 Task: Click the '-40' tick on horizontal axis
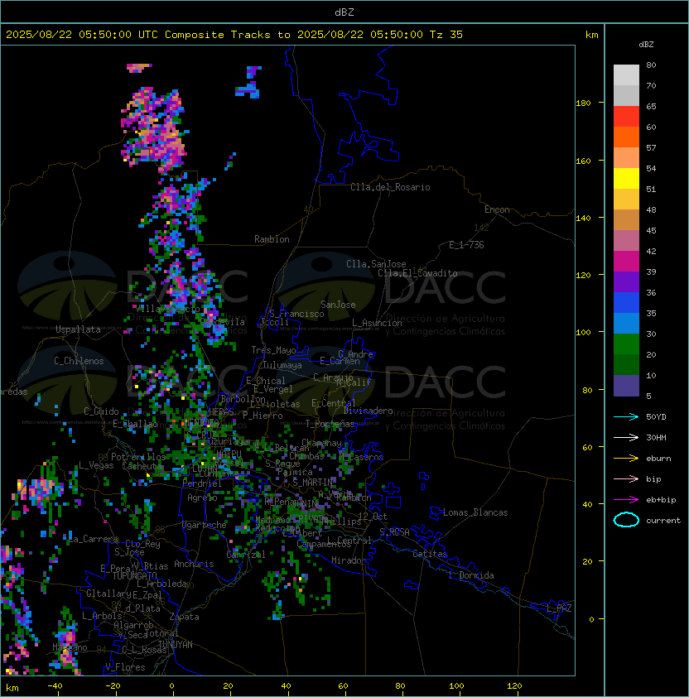click(x=55, y=686)
